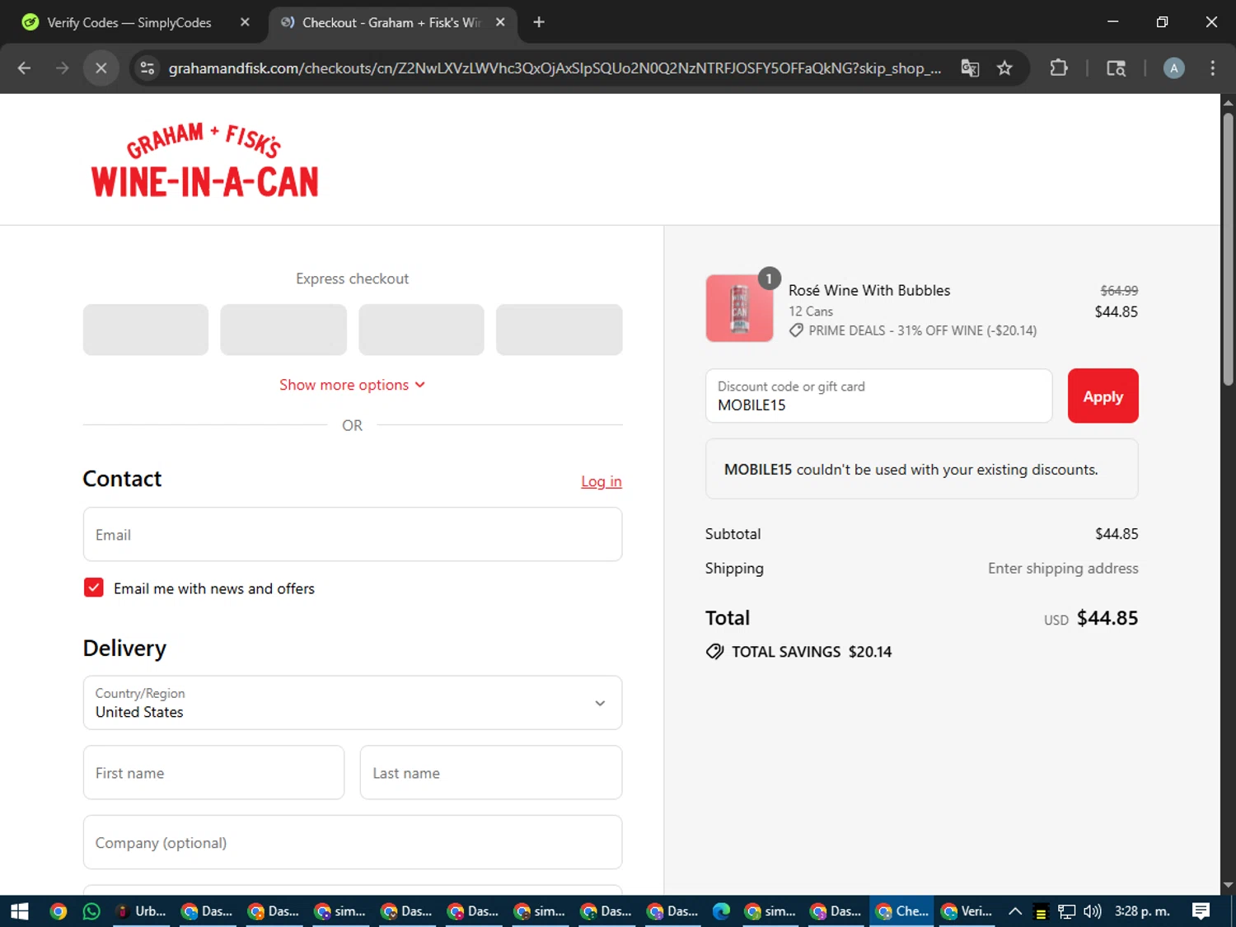Bookmark this page with the star icon
1236x927 pixels.
pos(1004,68)
